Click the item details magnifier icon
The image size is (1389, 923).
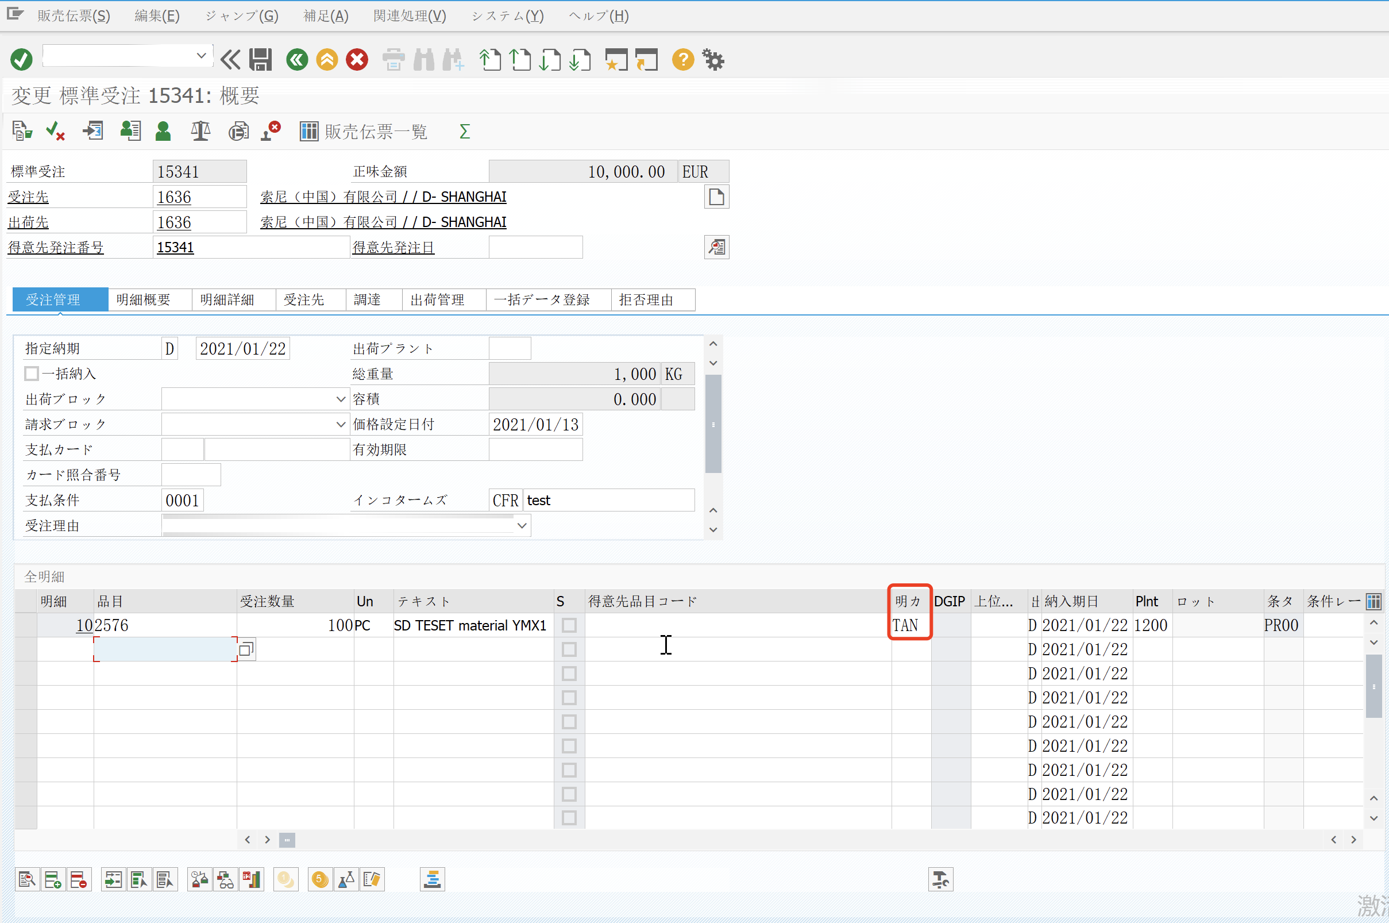coord(27,880)
